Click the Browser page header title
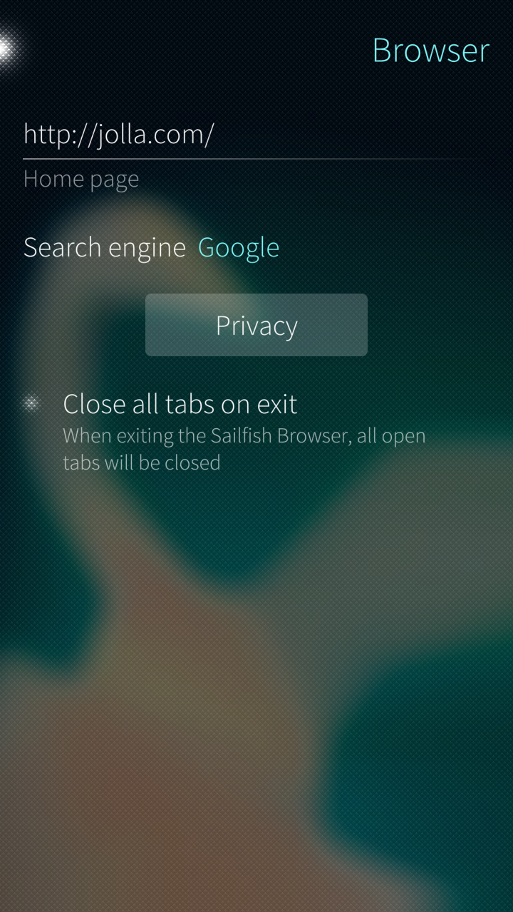513x912 pixels. tap(431, 51)
